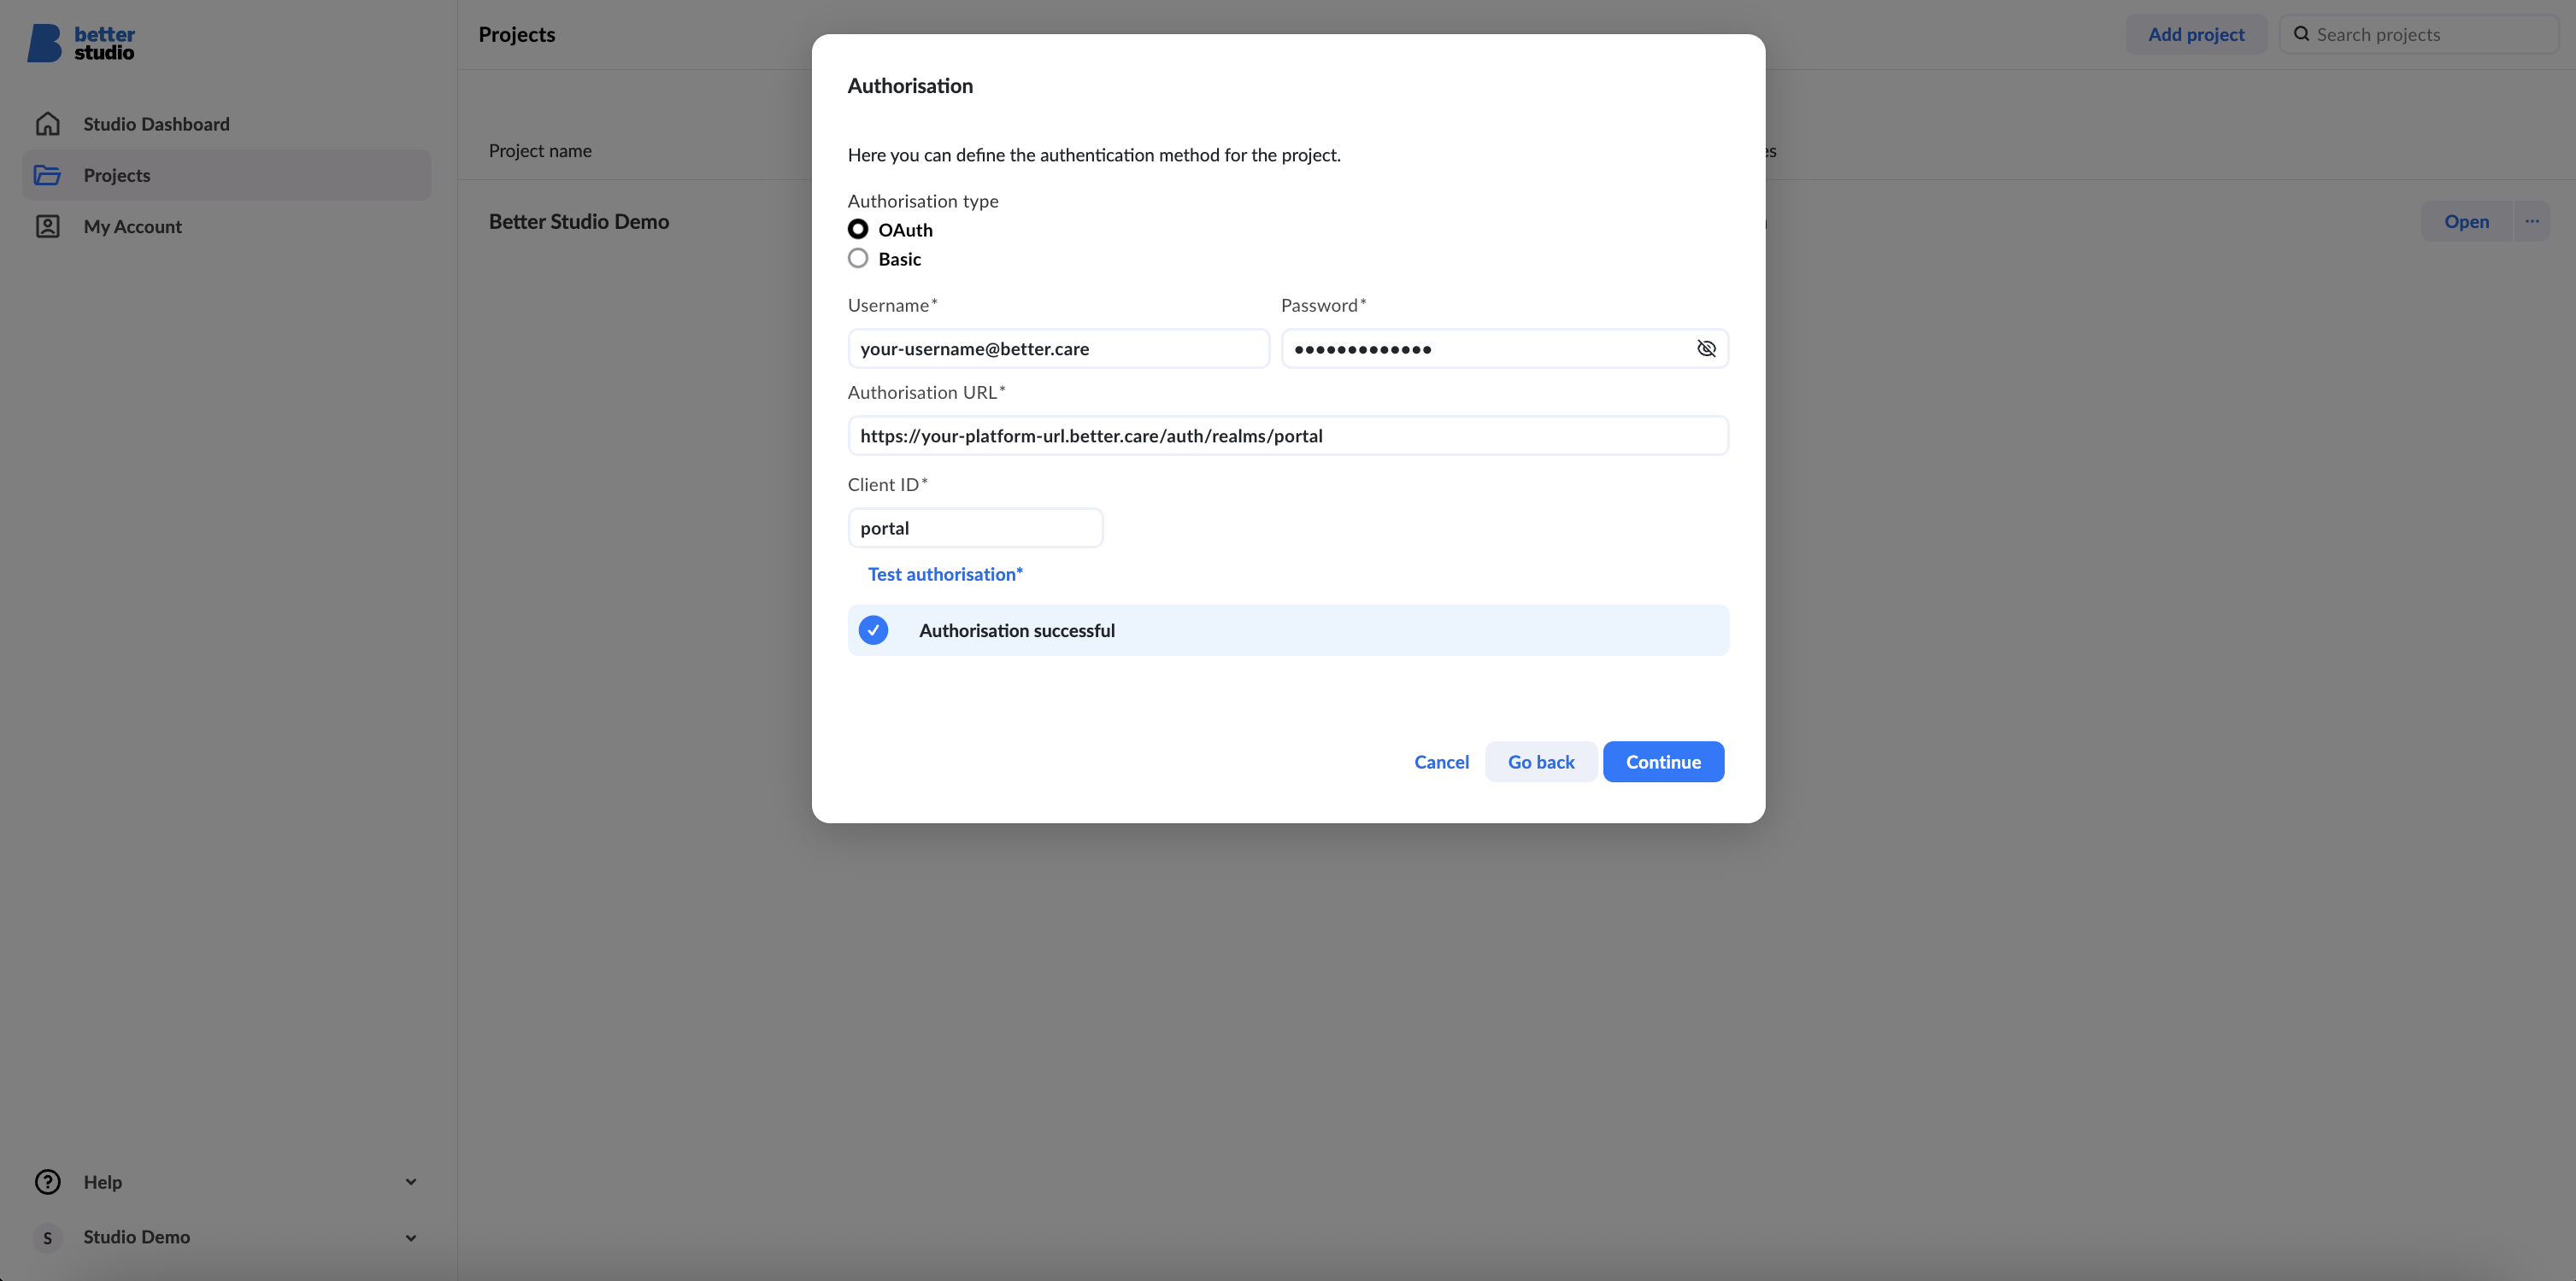The image size is (2576, 1281).
Task: Click the Go back button
Action: click(x=1540, y=762)
